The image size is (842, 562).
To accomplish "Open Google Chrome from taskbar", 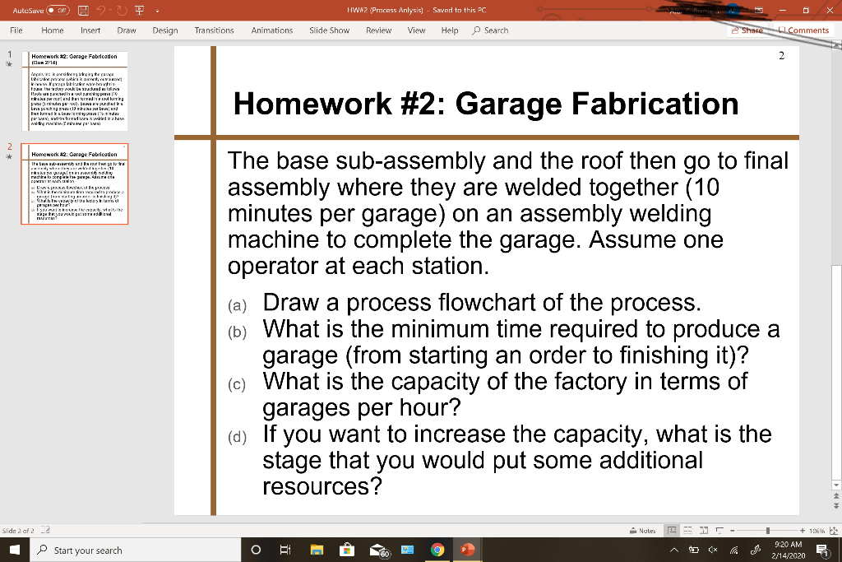I will tap(437, 550).
